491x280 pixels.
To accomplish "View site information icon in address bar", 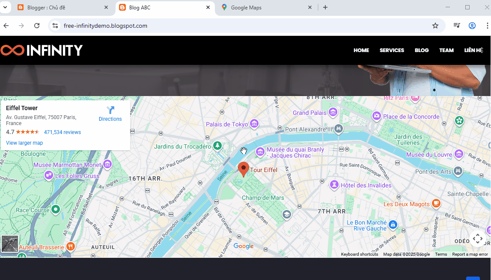I will point(55,26).
